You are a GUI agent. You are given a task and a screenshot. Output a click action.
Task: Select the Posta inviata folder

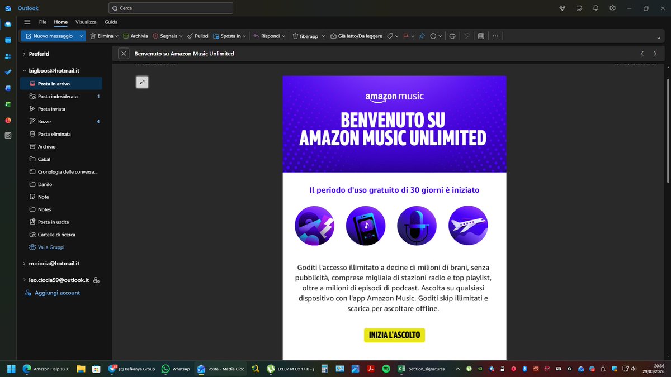[61, 109]
